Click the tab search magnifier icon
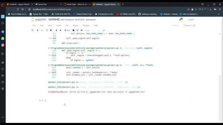The height and width of the screenshot is (125, 223). pyautogui.click(x=202, y=4)
